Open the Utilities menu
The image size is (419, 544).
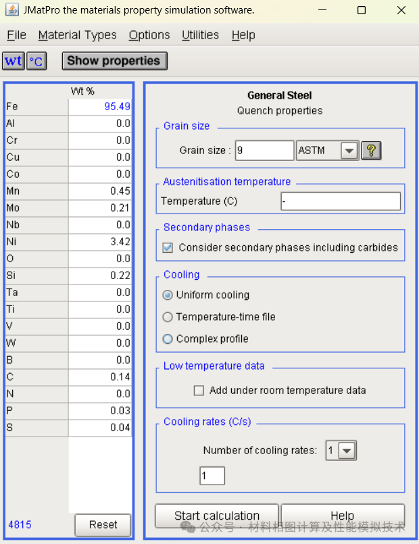(200, 35)
